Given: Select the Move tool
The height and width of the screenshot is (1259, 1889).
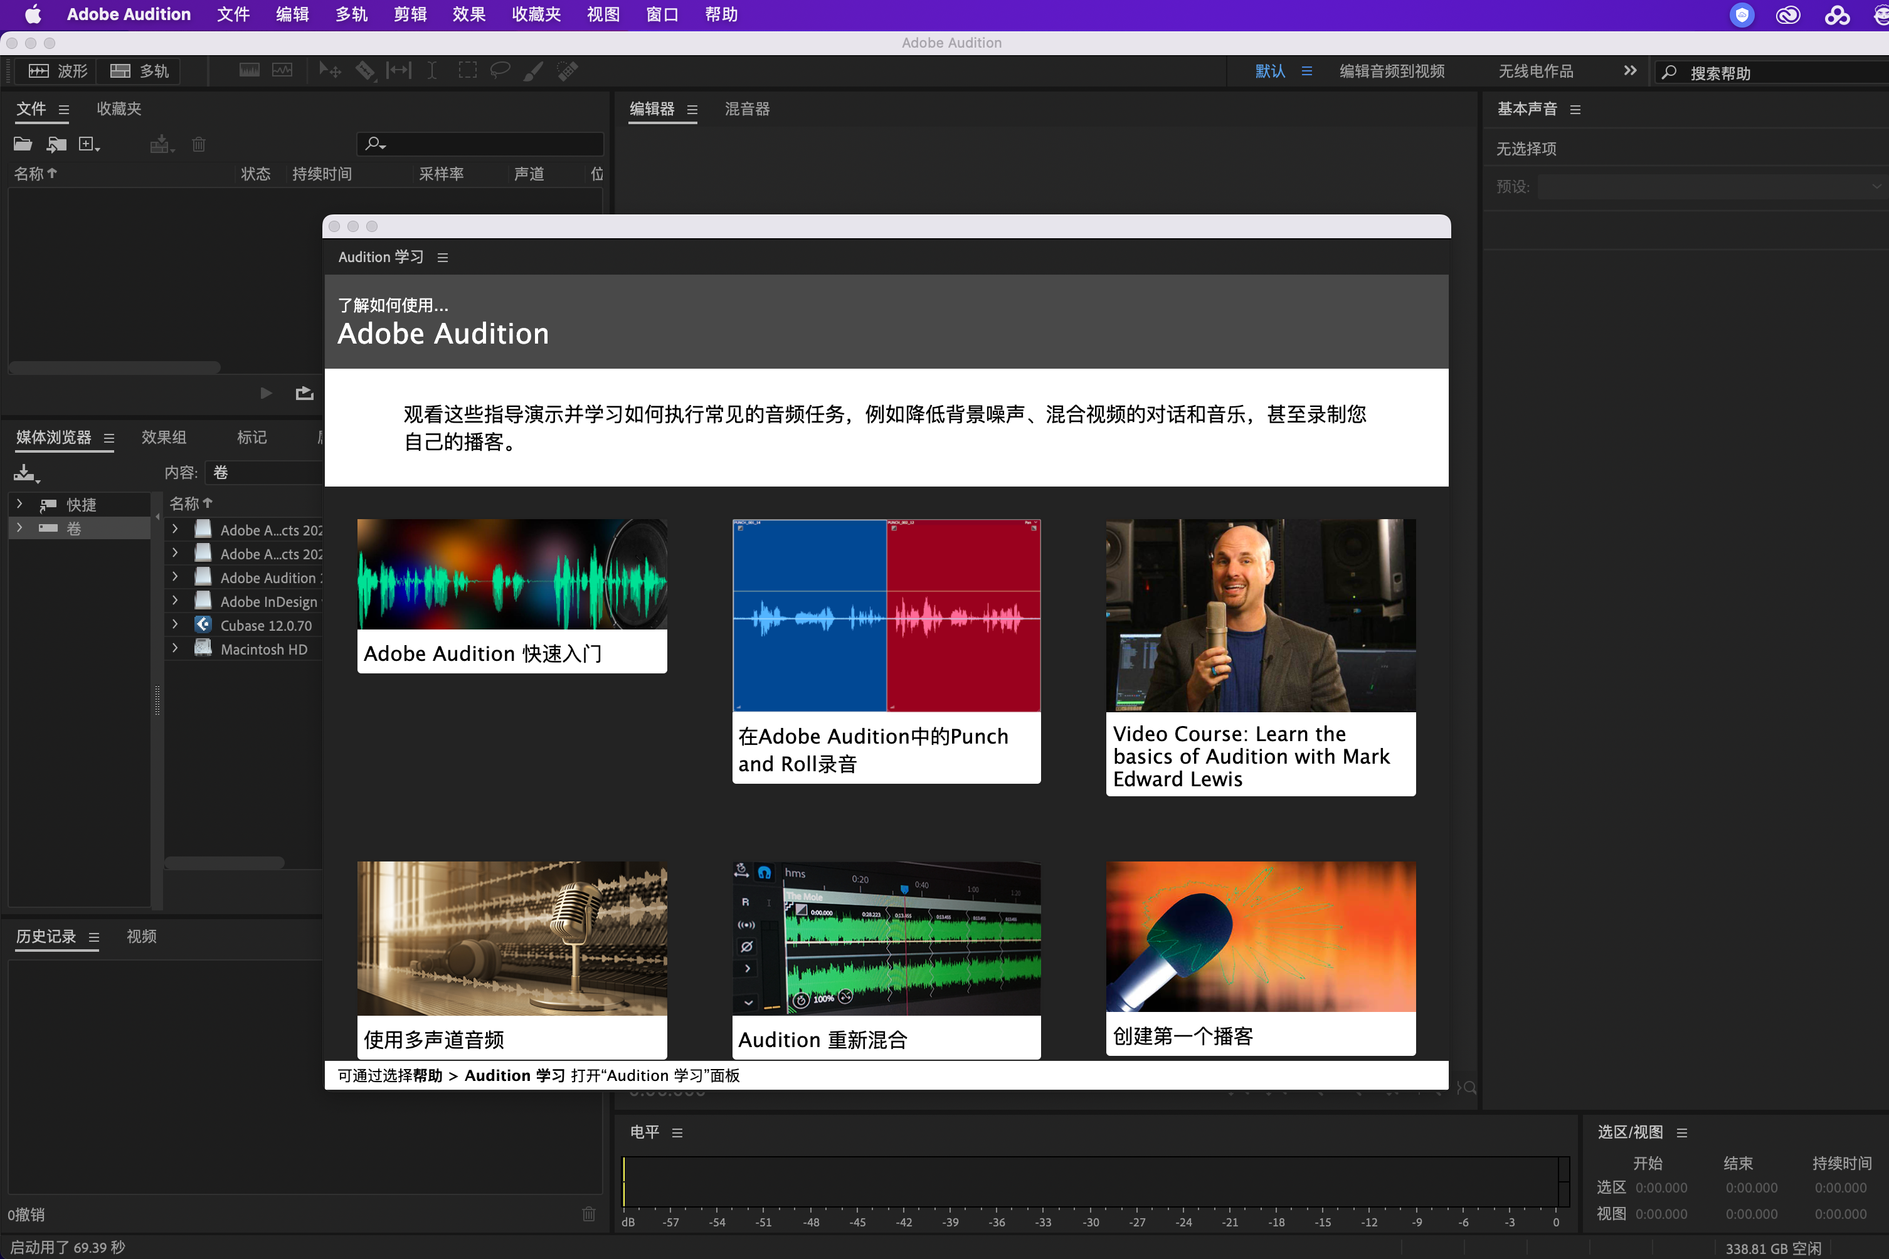Looking at the screenshot, I should click(329, 71).
